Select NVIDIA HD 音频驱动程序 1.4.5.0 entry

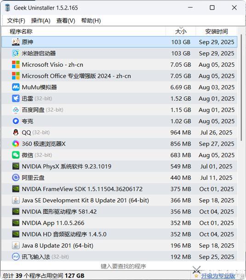[64, 234]
